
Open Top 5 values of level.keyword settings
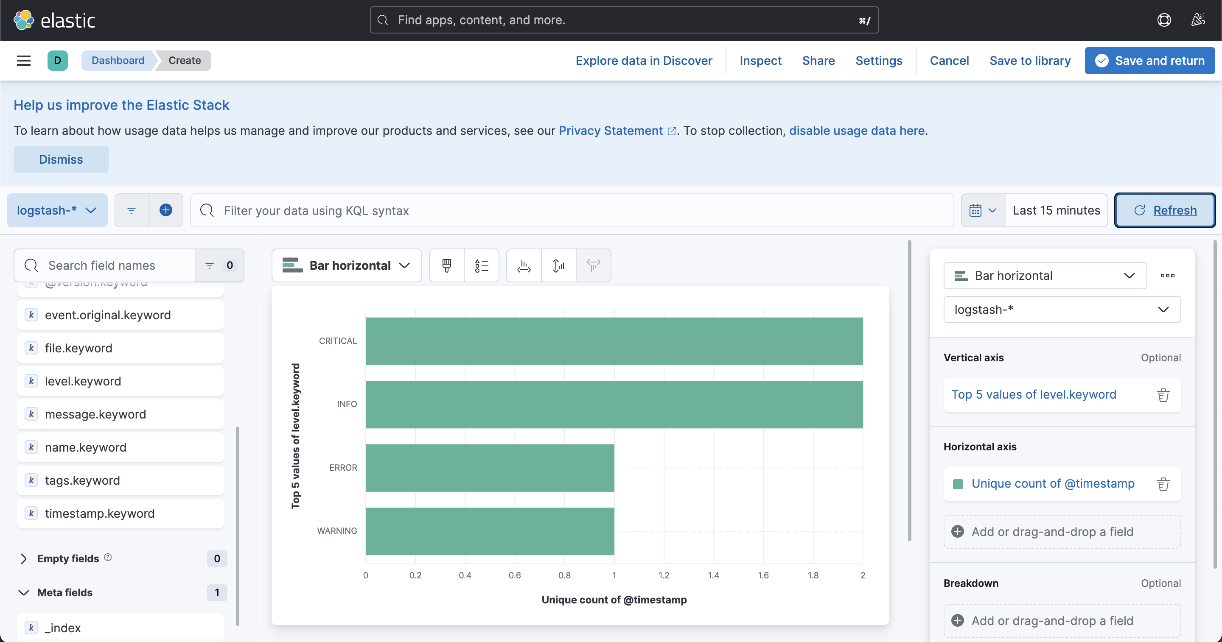pos(1034,394)
